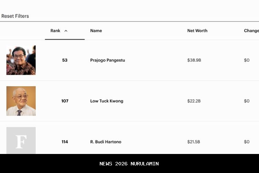Open Prajogo Pangestu's profile photo
This screenshot has height=173, width=259.
tap(21, 60)
